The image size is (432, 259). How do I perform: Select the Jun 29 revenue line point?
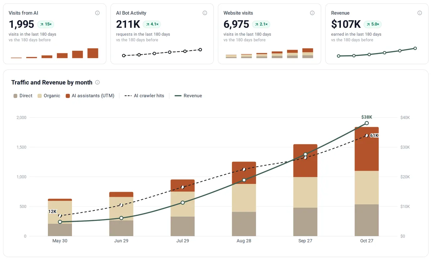pos(121,218)
